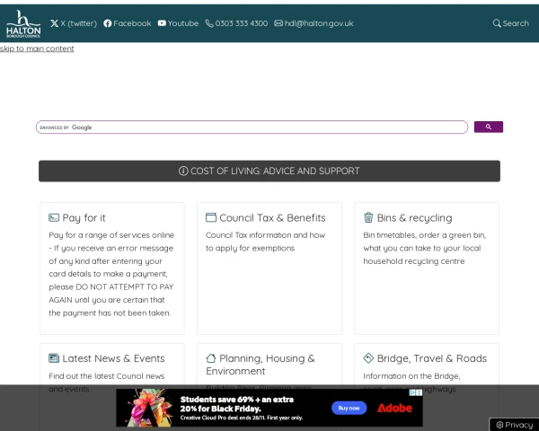Focus the Google enhanced search field

tap(252, 128)
